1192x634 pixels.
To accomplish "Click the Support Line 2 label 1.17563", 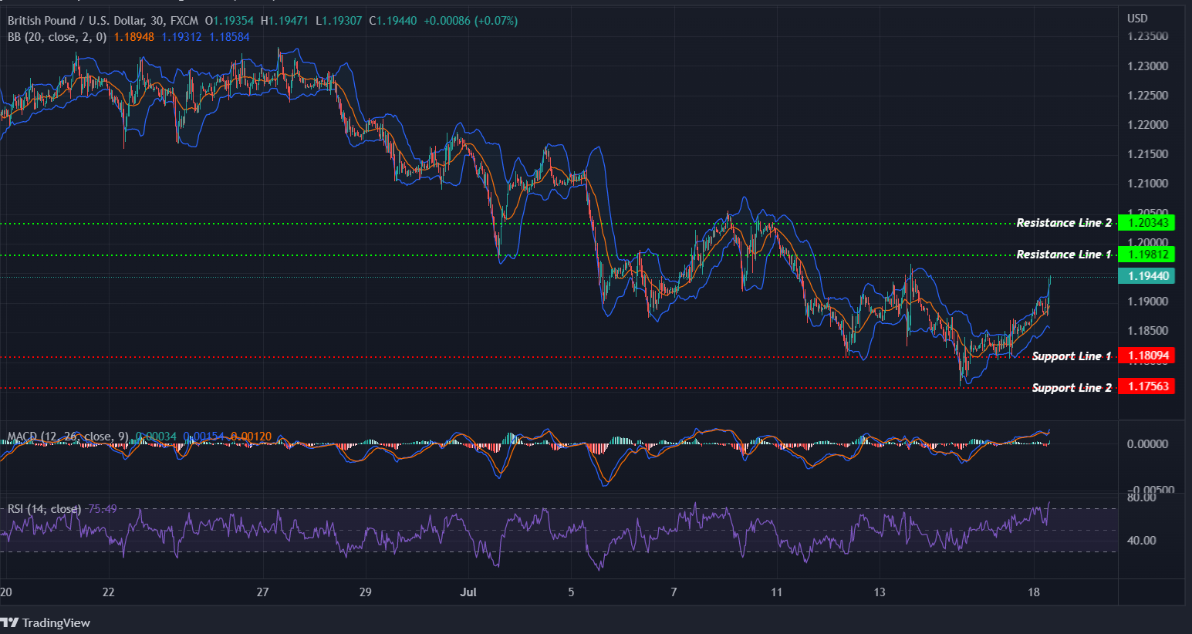I will [x=1146, y=387].
